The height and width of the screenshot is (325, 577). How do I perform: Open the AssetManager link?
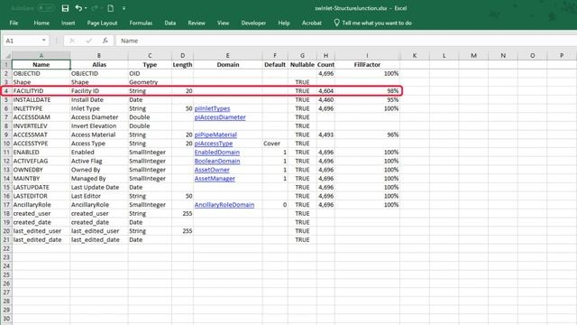[215, 179]
